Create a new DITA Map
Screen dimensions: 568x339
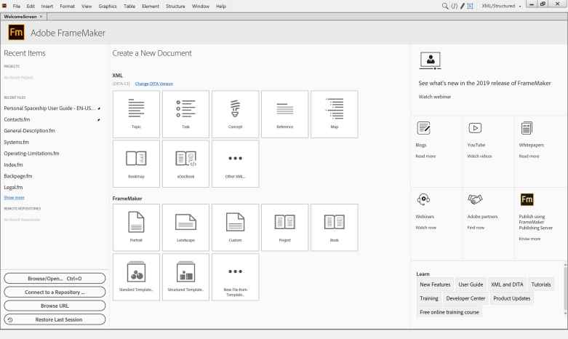pos(334,113)
